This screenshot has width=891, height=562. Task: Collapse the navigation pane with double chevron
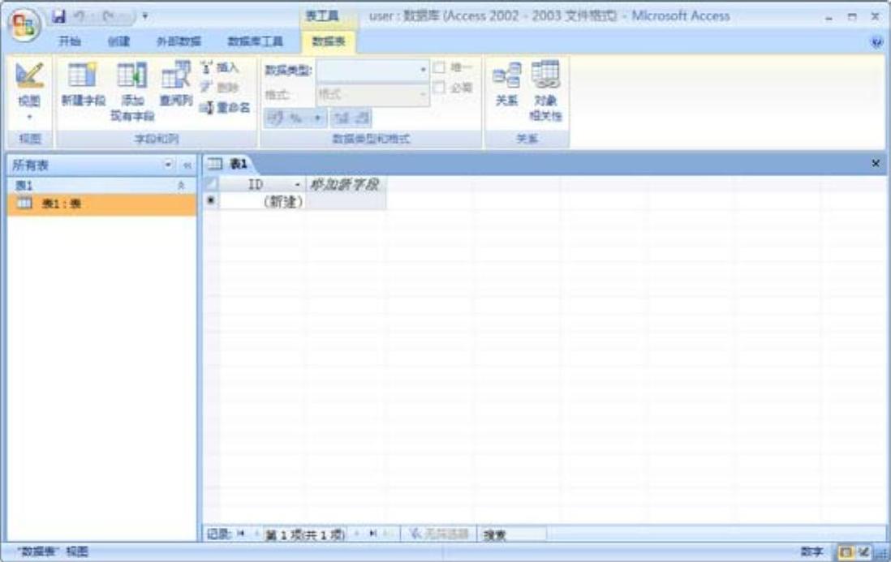click(187, 165)
